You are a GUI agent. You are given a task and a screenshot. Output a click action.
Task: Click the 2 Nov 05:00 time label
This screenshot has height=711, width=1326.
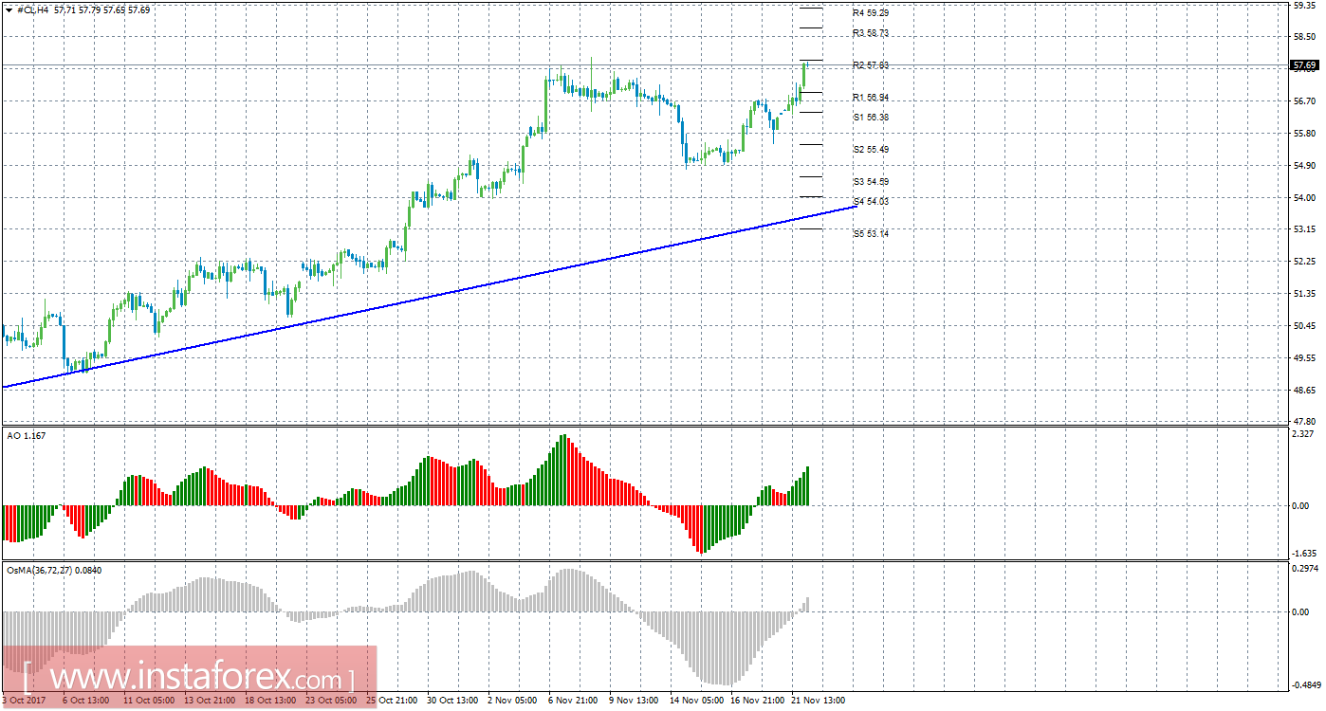click(512, 701)
